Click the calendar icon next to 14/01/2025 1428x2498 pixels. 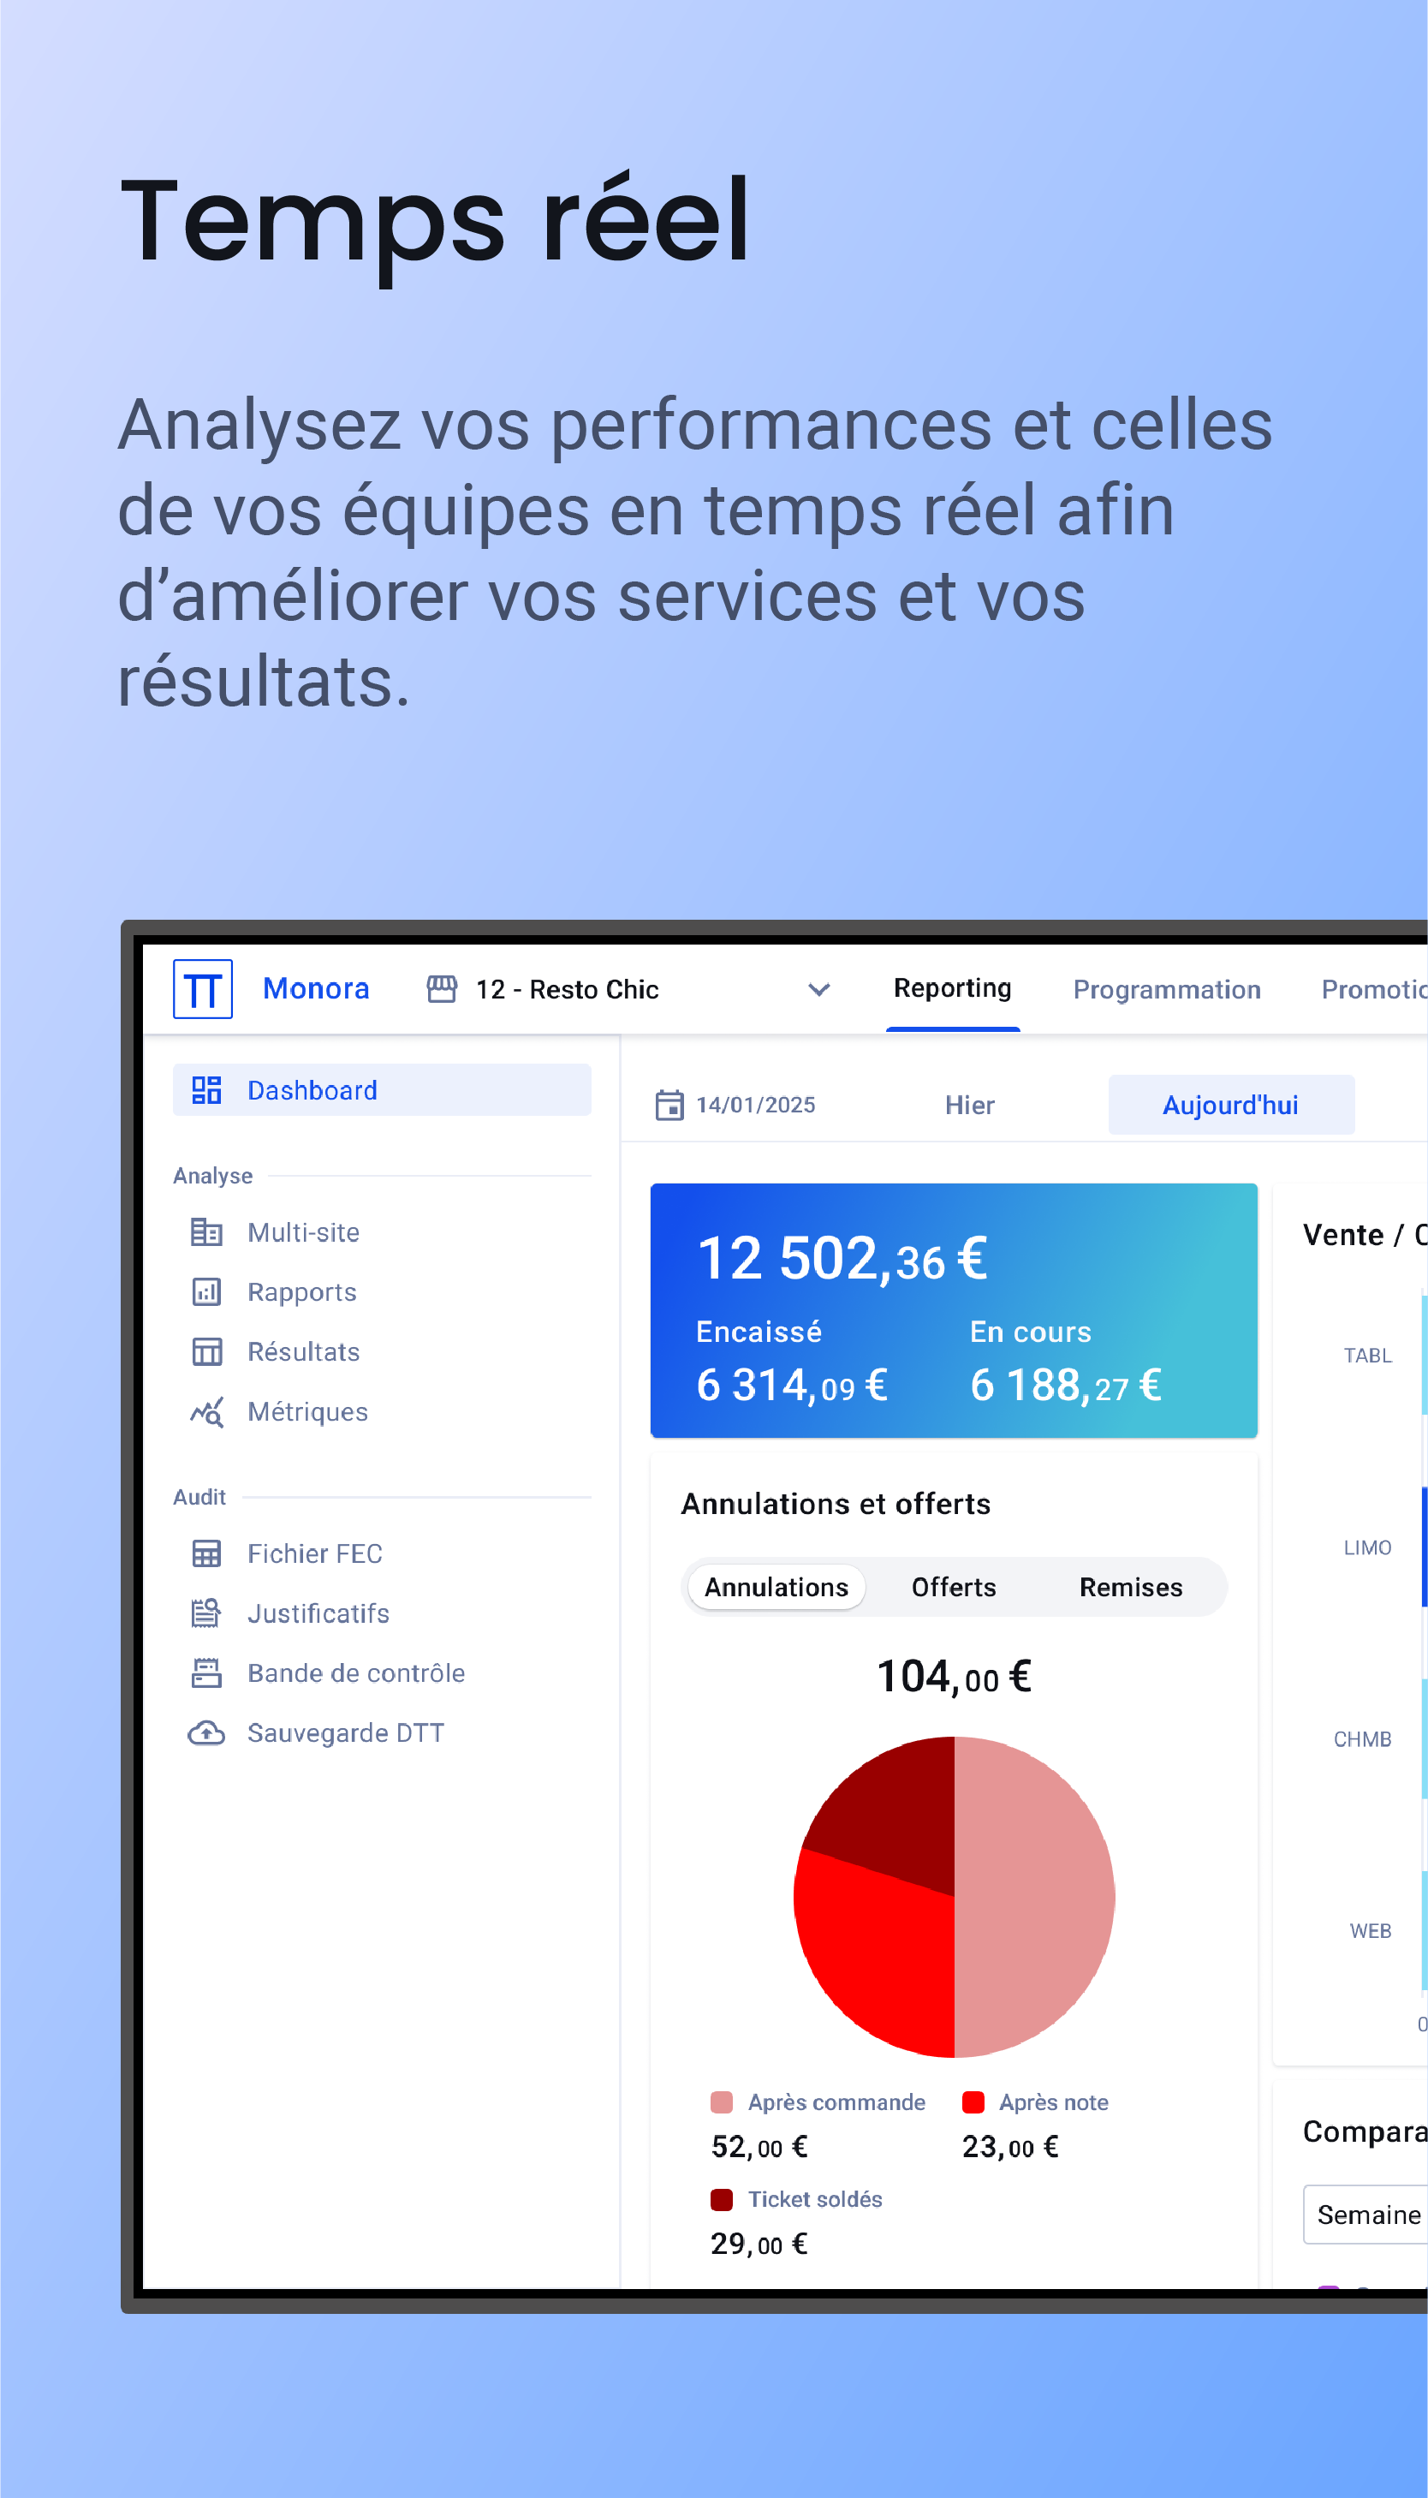click(x=669, y=1106)
